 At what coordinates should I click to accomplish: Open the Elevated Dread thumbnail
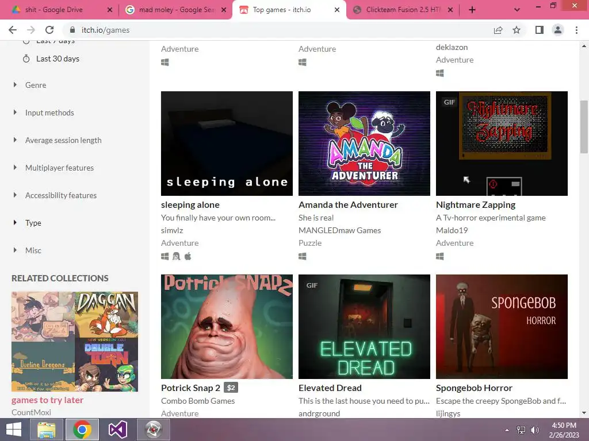[x=364, y=327]
